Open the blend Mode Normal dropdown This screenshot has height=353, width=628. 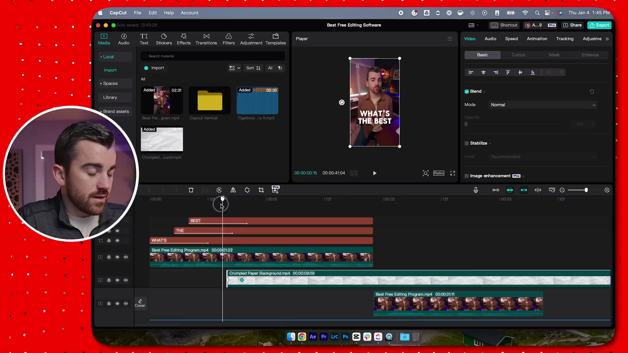543,105
